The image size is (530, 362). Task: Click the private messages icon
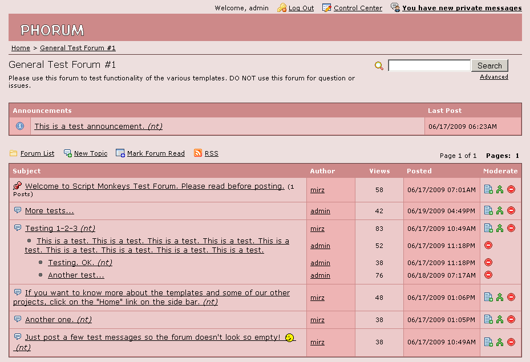tap(395, 7)
